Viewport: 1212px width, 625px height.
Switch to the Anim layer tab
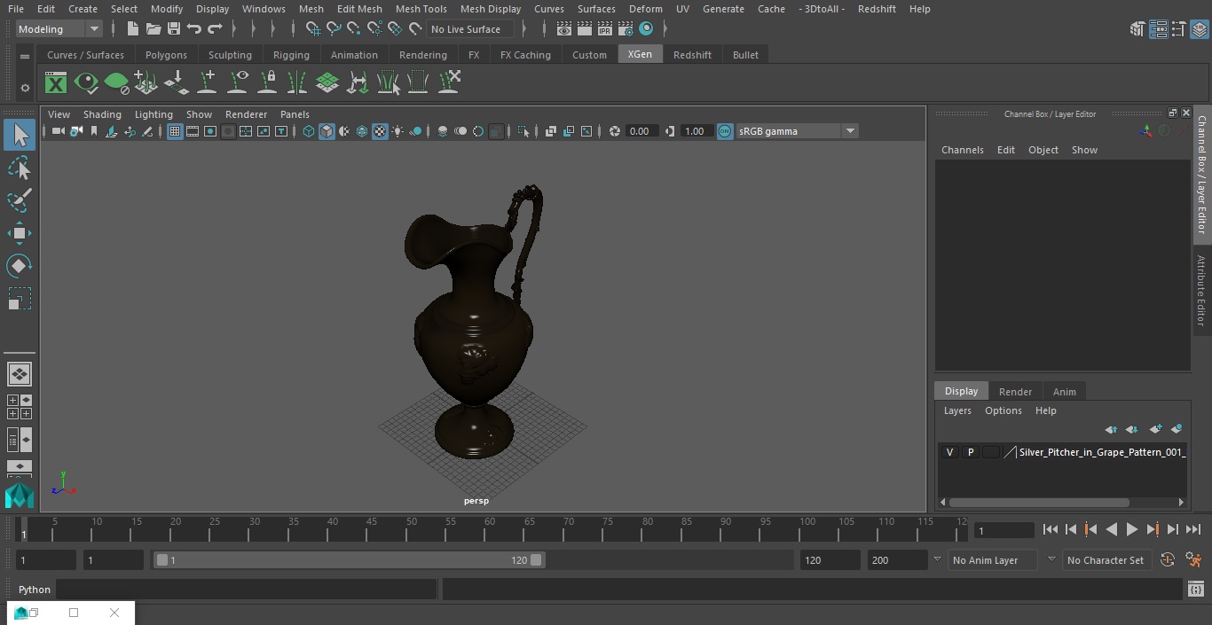point(1064,392)
